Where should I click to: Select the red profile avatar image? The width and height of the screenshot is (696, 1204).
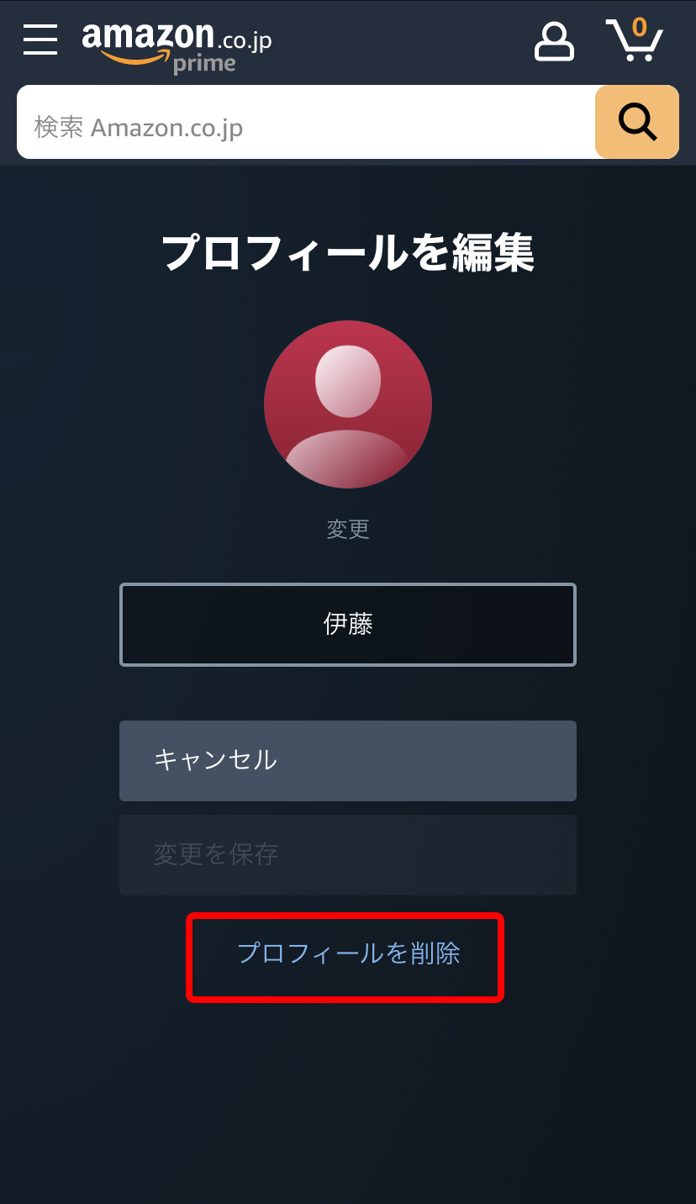348,404
